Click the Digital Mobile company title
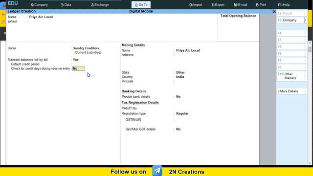This screenshot has width=313, height=176. tap(141, 11)
